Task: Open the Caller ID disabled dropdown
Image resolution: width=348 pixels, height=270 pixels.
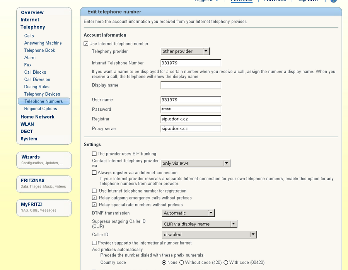Action: pos(209,235)
